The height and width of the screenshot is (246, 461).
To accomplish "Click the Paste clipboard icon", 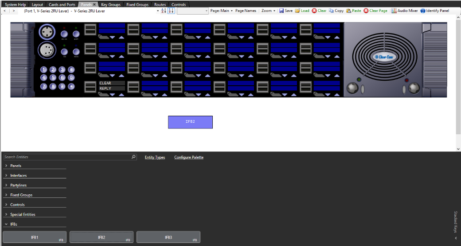I will pyautogui.click(x=349, y=11).
